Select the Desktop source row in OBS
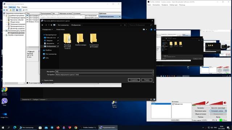 [x=182, y=104]
